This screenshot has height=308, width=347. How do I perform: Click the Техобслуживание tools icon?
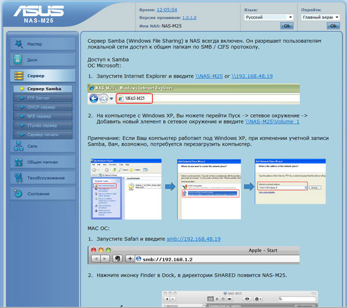pyautogui.click(x=19, y=178)
